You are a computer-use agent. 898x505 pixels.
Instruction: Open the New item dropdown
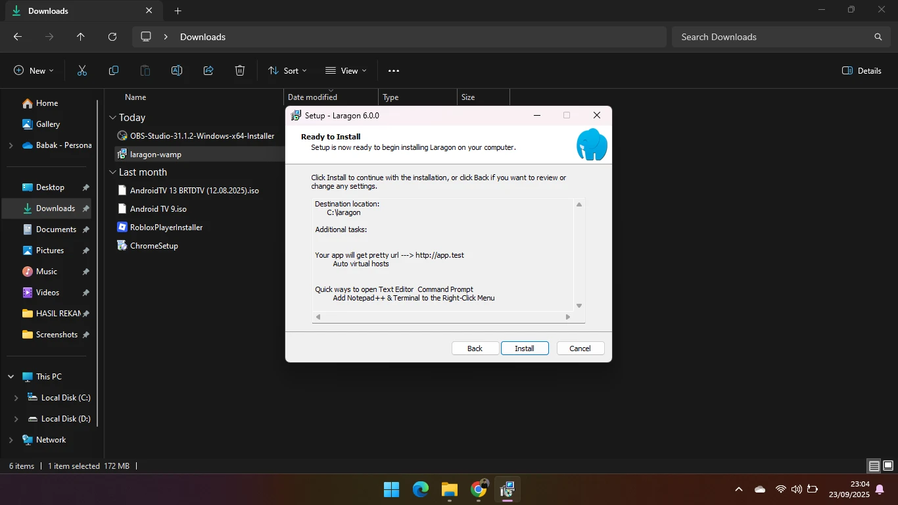(x=34, y=71)
